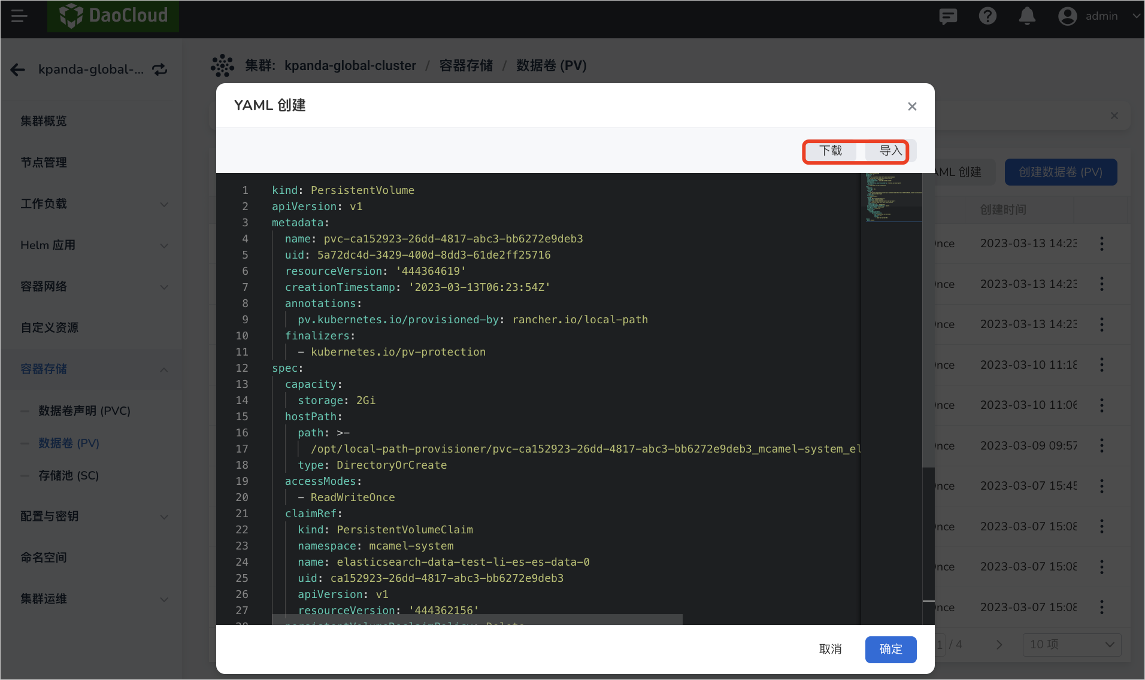Click the 创建时间 column header
1145x680 pixels.
click(1003, 210)
